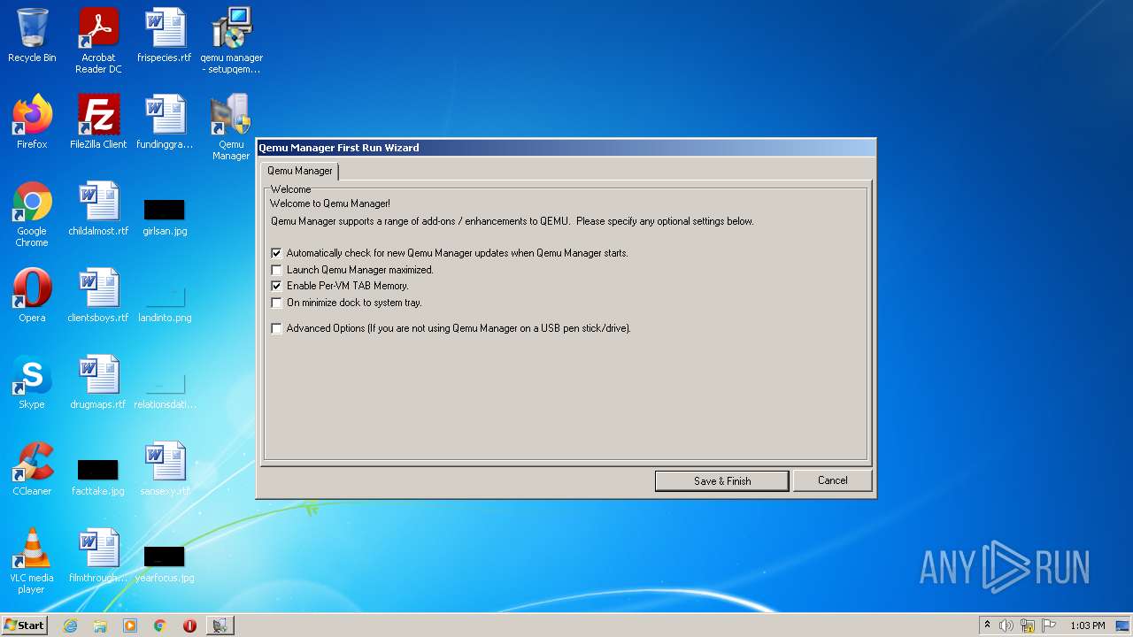Open VLC media player shortcut

pos(32,561)
